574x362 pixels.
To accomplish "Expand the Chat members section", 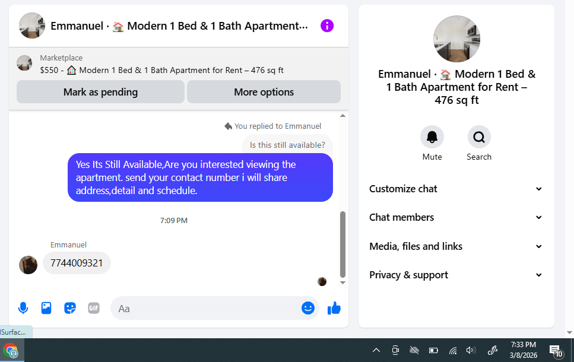I will coord(456,217).
